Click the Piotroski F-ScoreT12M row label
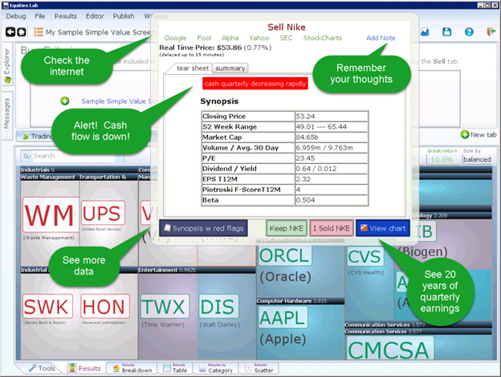The height and width of the screenshot is (377, 501). coord(241,190)
